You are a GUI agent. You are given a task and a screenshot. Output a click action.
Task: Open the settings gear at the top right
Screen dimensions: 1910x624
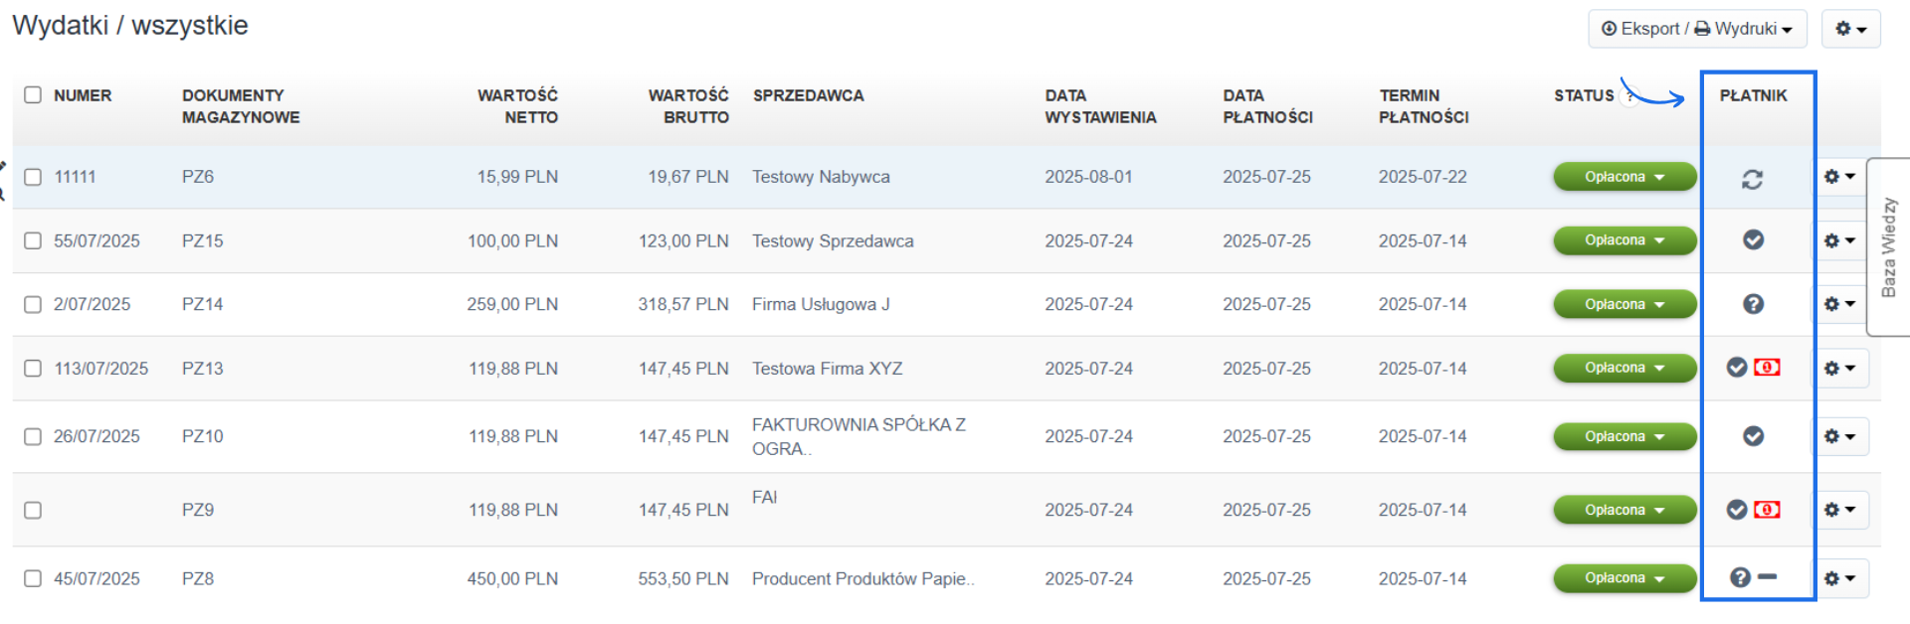point(1850,28)
